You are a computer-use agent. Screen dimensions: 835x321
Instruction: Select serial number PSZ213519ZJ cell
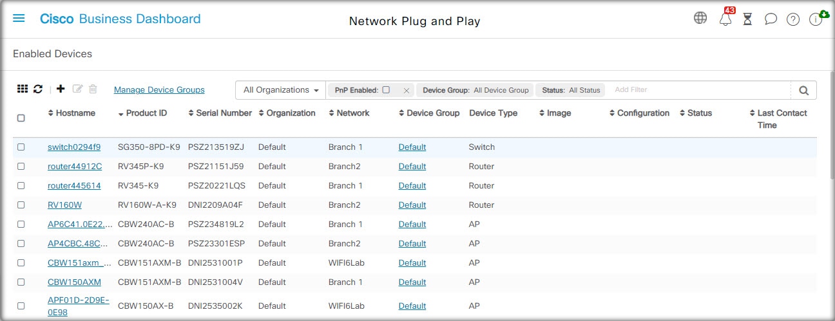point(216,147)
